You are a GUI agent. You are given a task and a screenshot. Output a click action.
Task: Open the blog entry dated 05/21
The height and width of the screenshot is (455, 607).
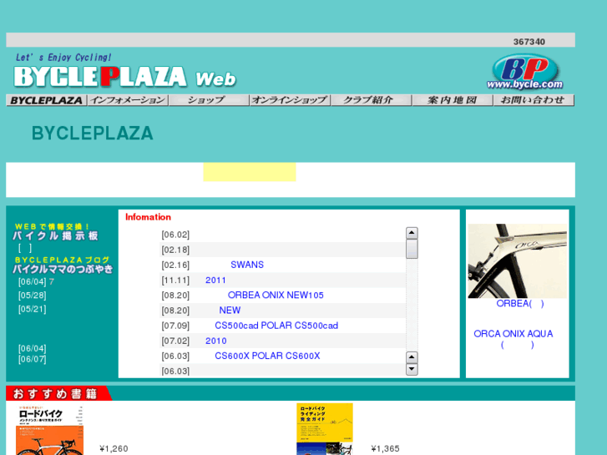pyautogui.click(x=32, y=309)
